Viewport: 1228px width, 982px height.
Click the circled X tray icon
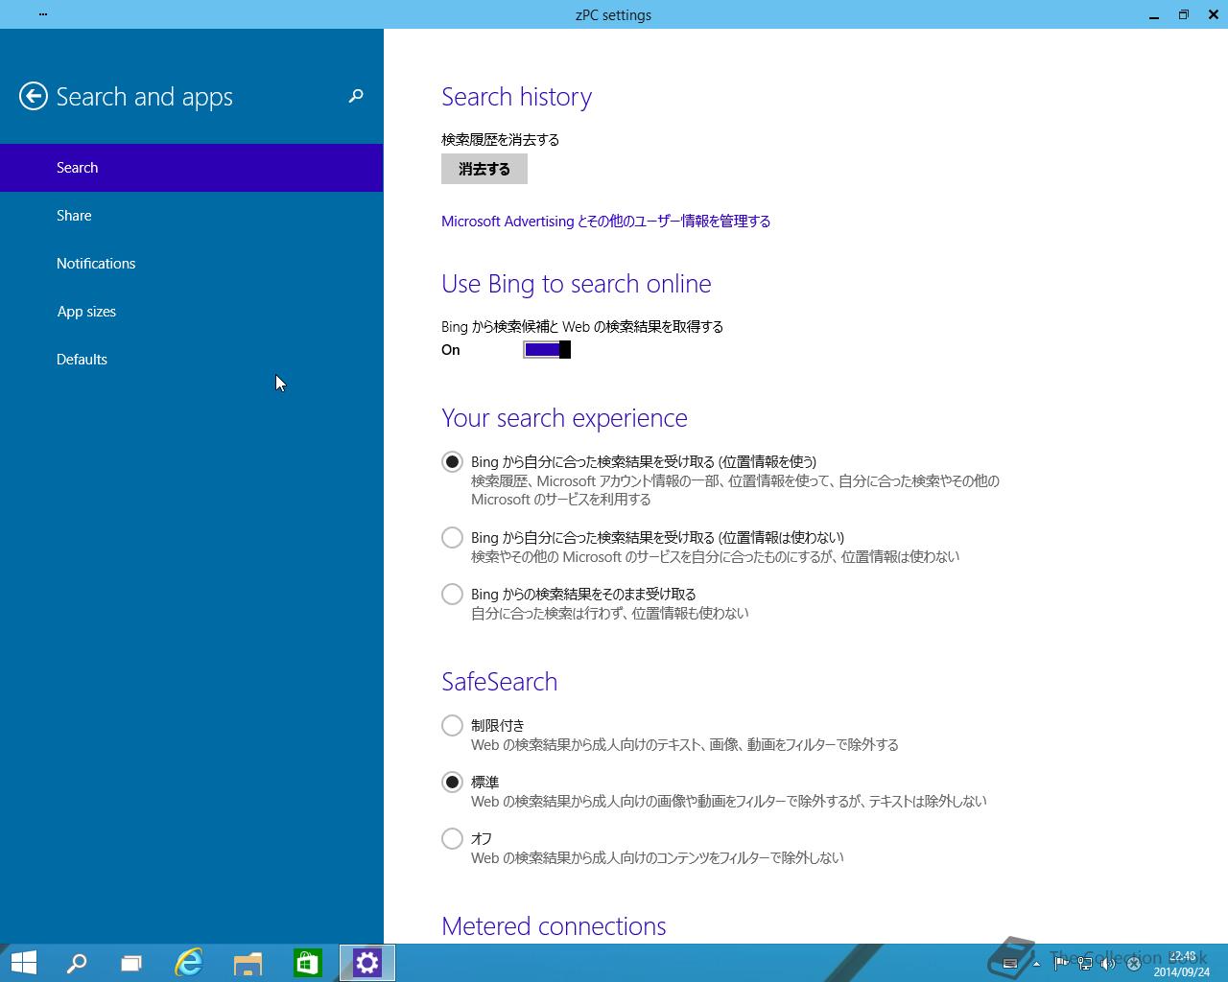1133,963
